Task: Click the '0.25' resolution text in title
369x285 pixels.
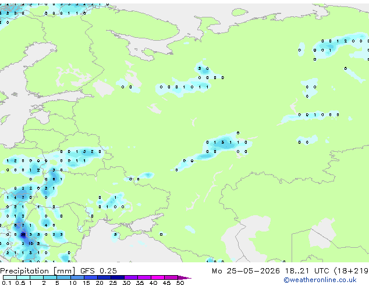Action: (x=108, y=271)
